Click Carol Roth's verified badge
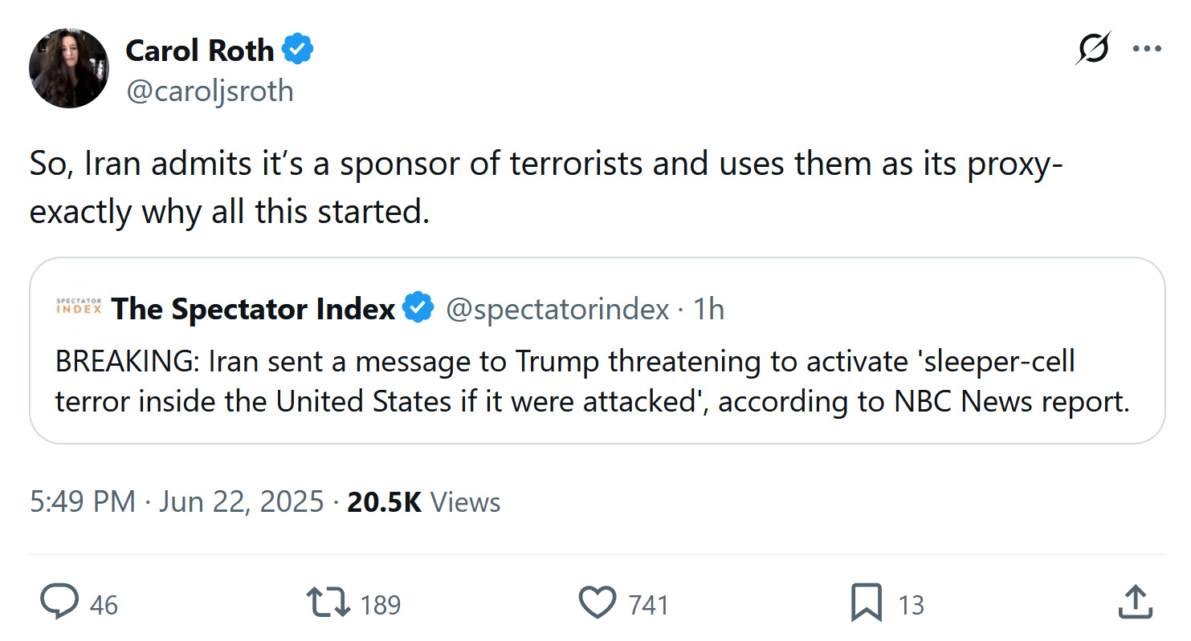1191x641 pixels. [299, 51]
